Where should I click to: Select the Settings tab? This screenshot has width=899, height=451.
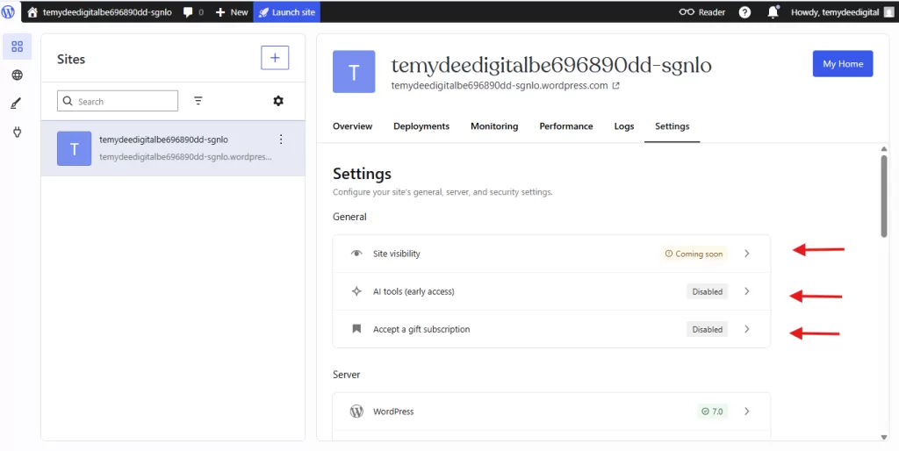click(672, 126)
